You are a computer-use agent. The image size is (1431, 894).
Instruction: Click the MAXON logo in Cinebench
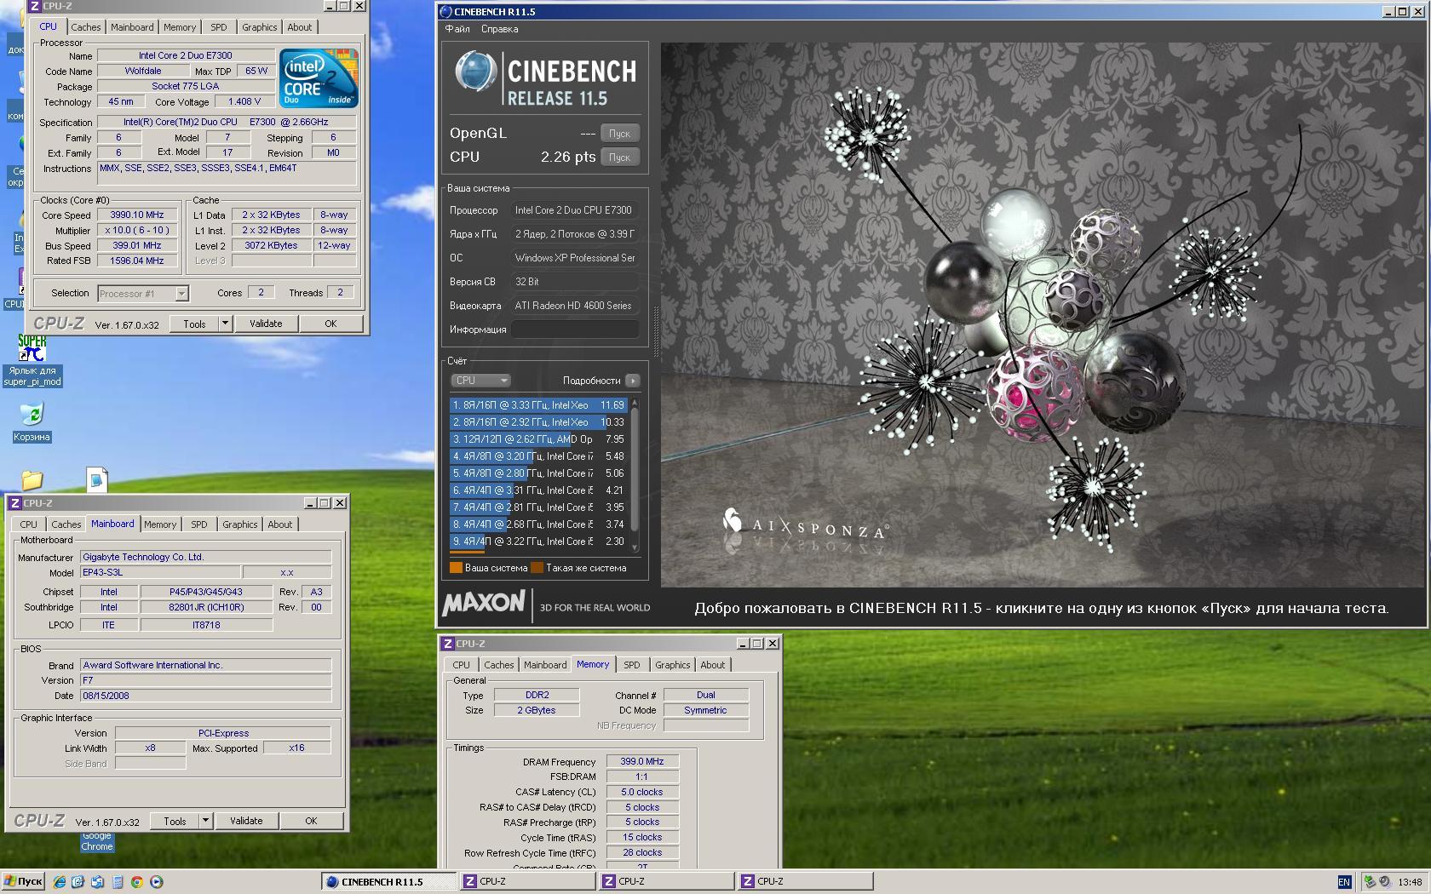click(x=484, y=603)
